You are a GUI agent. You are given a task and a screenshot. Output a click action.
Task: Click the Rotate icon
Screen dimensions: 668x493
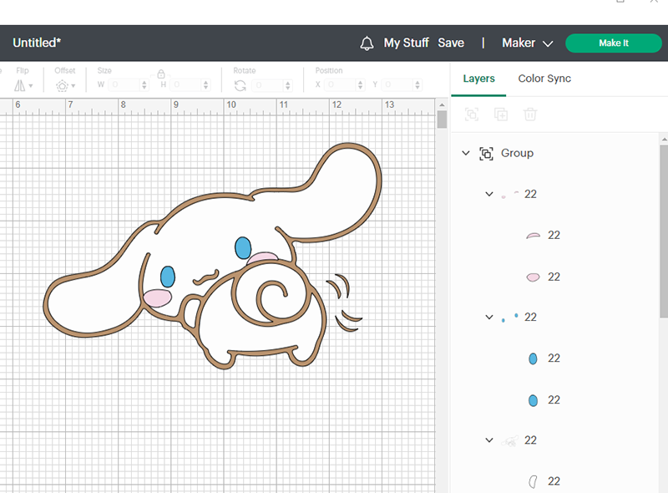tap(240, 85)
